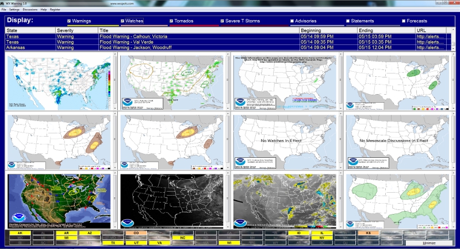Open the Settings menu

tap(14, 10)
